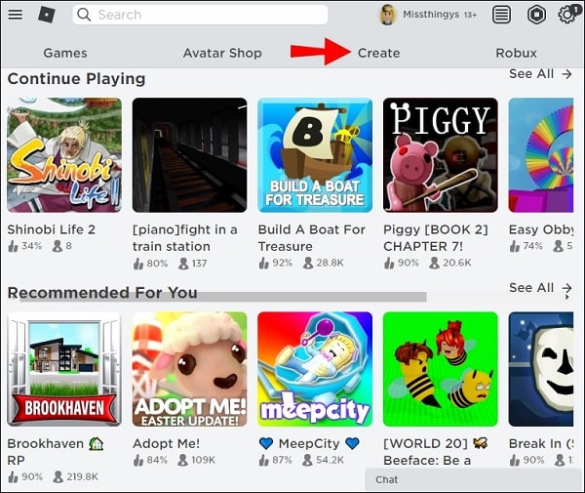
Task: Click house emoji beside Brookhaven title
Action: click(x=97, y=443)
